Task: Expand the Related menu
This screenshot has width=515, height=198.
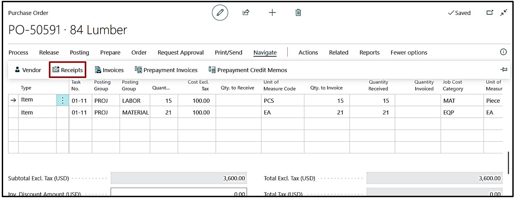Action: coord(338,53)
